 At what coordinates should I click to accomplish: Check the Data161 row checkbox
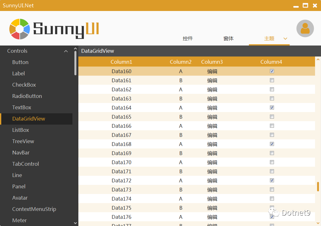[272, 80]
